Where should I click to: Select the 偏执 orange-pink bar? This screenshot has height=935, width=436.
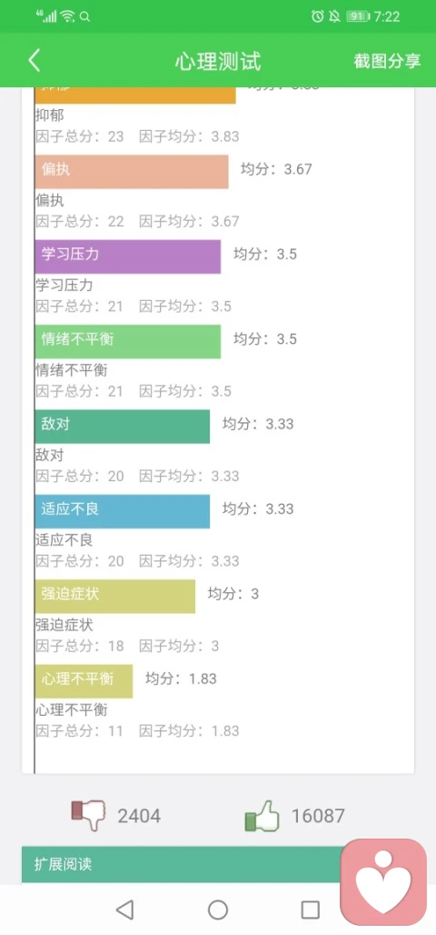click(132, 172)
